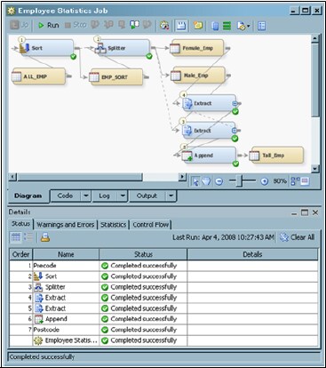
Task: Click diagram vertical scrollbar up arrow
Action: (315, 38)
